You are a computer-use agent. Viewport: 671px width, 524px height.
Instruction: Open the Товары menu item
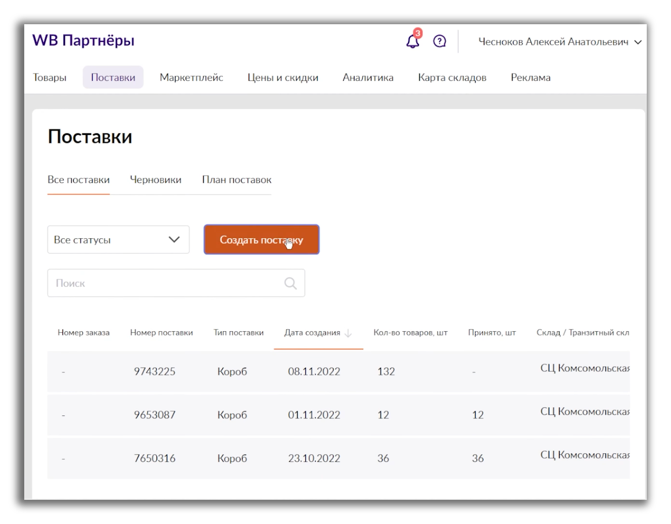[x=49, y=77]
